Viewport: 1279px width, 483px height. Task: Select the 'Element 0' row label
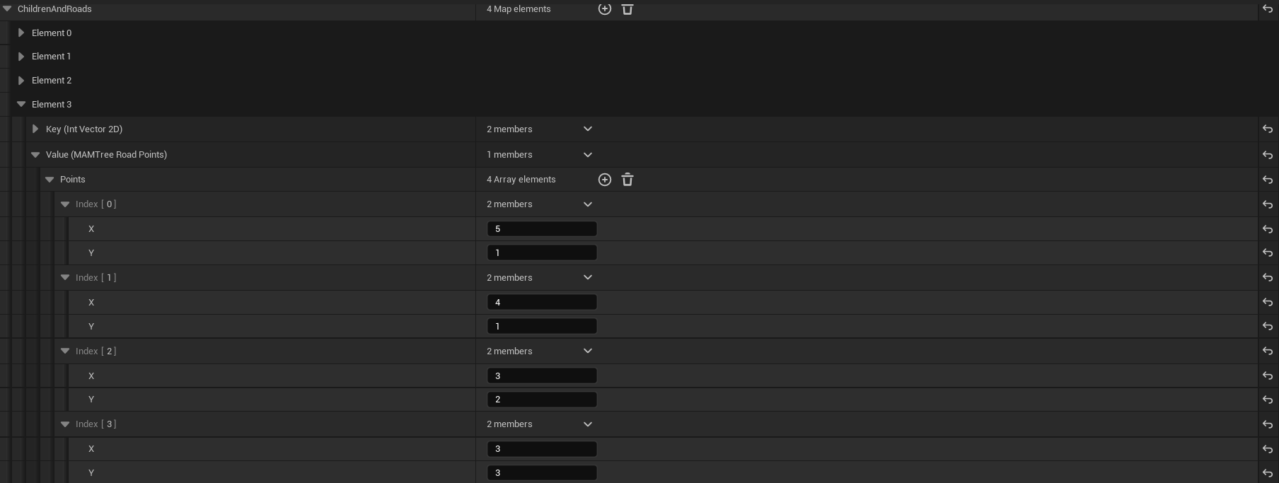52,33
